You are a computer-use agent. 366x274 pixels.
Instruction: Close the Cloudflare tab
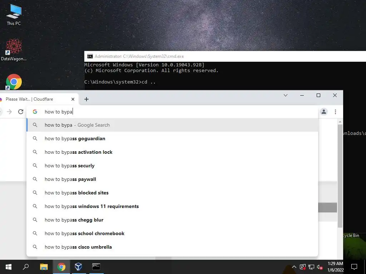(x=73, y=99)
